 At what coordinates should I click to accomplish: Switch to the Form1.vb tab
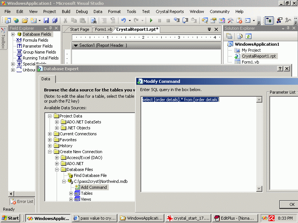(104, 29)
